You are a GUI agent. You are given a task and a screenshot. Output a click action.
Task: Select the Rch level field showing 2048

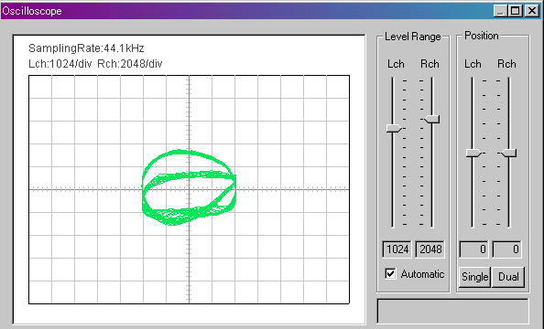(430, 249)
